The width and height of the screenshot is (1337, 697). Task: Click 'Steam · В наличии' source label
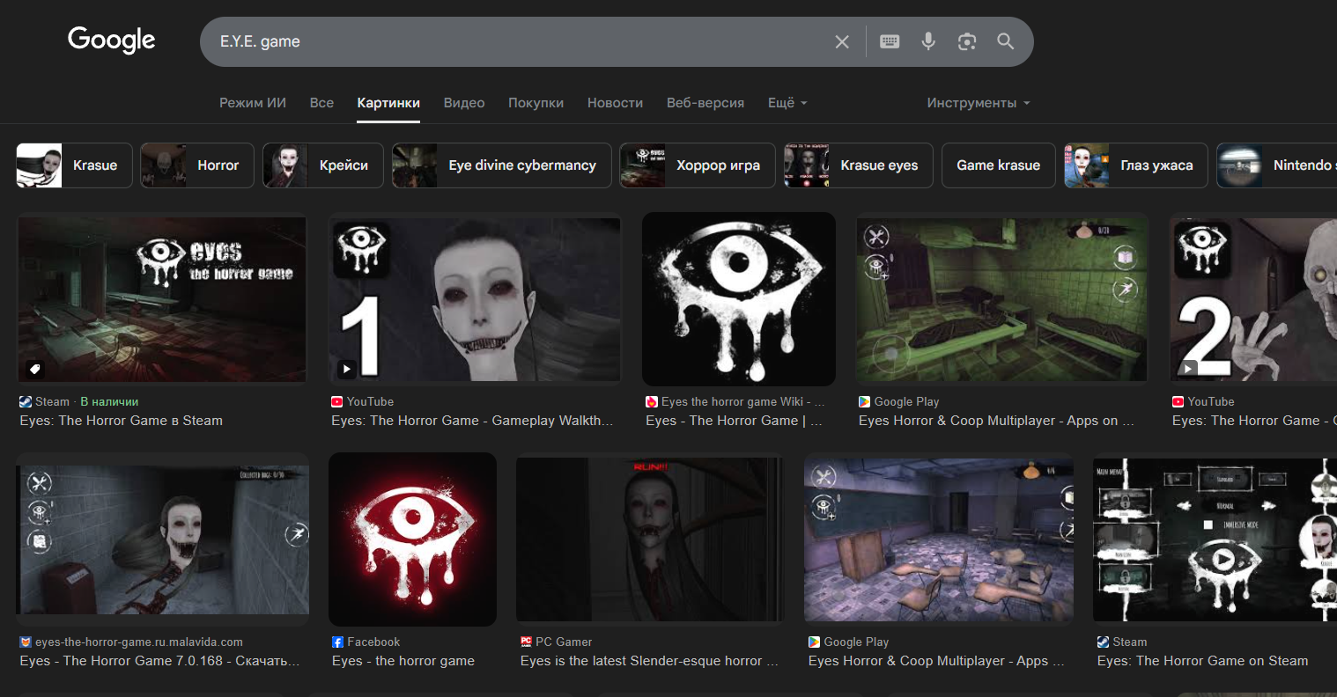click(79, 401)
